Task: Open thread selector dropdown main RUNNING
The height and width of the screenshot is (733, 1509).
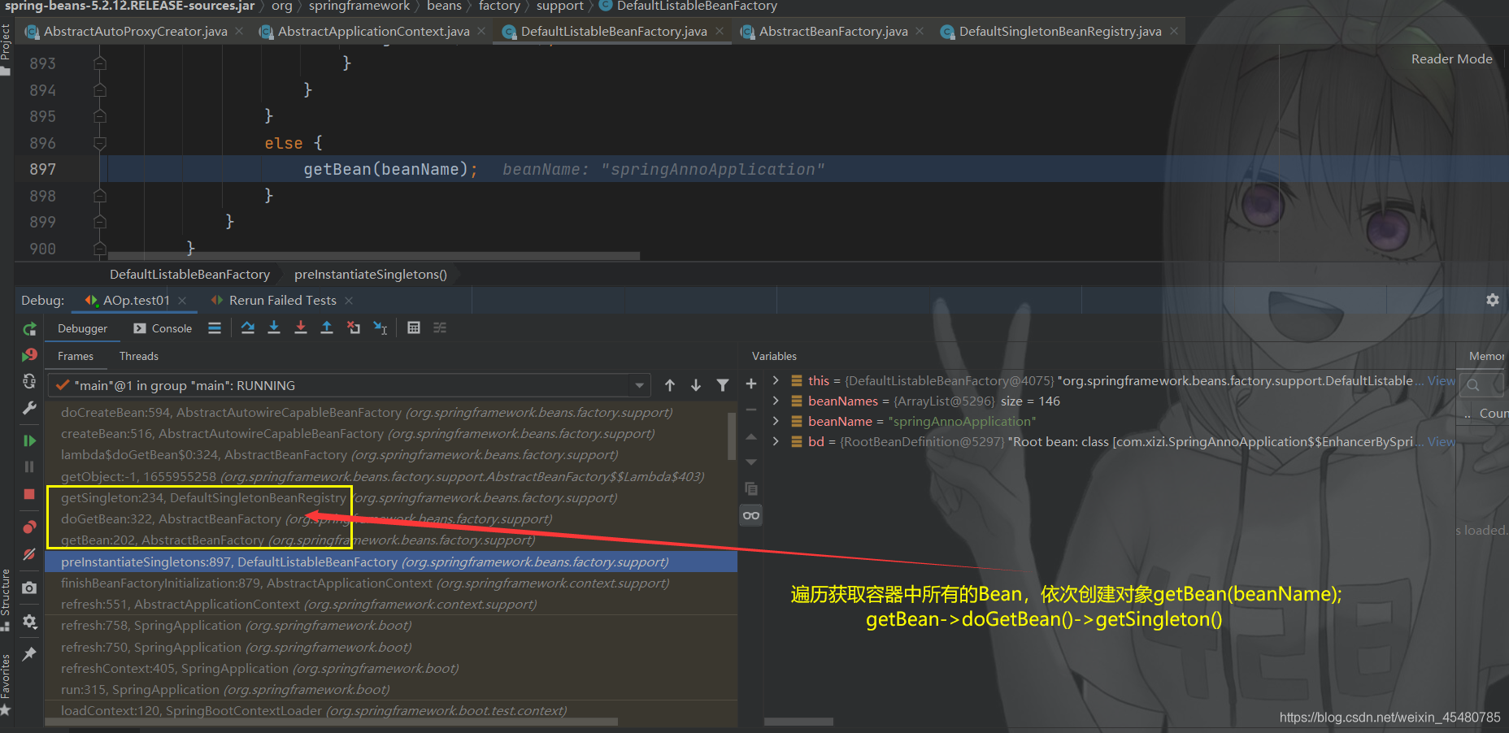Action: coord(350,385)
